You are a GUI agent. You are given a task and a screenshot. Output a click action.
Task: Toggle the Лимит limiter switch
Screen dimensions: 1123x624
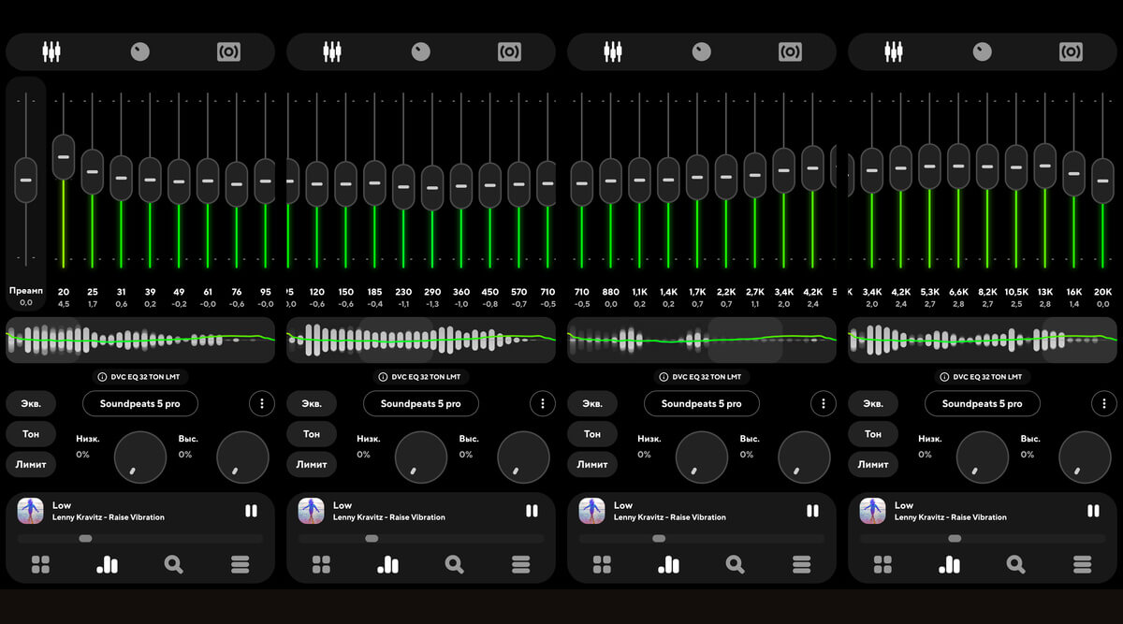click(32, 464)
